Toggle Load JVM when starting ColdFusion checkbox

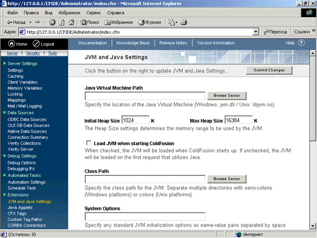88,143
